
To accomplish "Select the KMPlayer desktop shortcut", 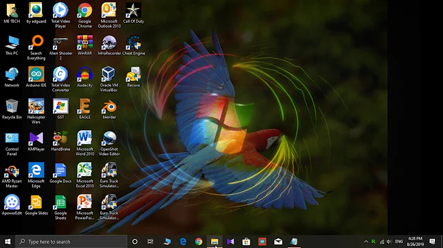I will 36,141.
